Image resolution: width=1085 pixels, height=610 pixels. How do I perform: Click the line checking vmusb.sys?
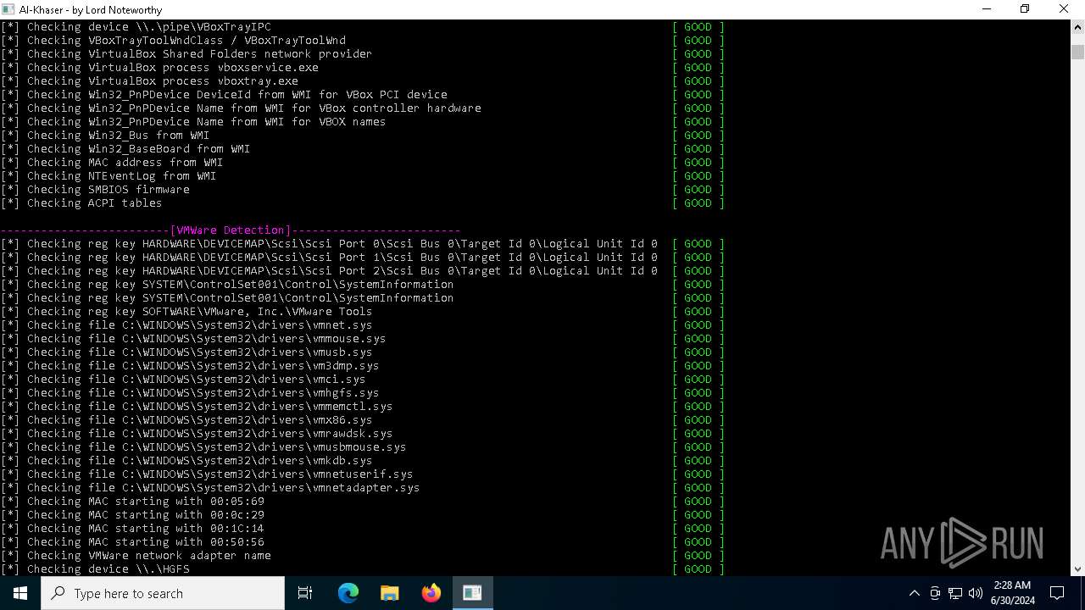(x=186, y=352)
